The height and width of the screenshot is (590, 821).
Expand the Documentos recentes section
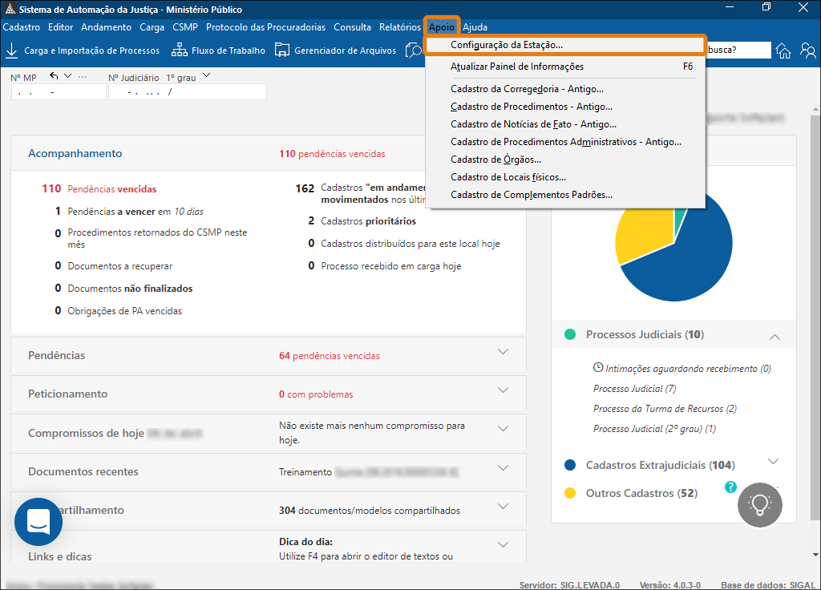click(503, 467)
